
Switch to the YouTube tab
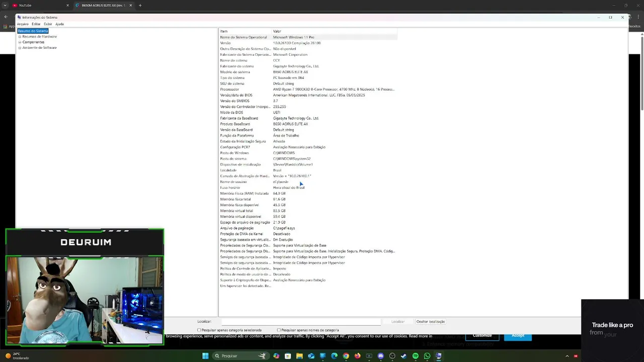(x=39, y=5)
